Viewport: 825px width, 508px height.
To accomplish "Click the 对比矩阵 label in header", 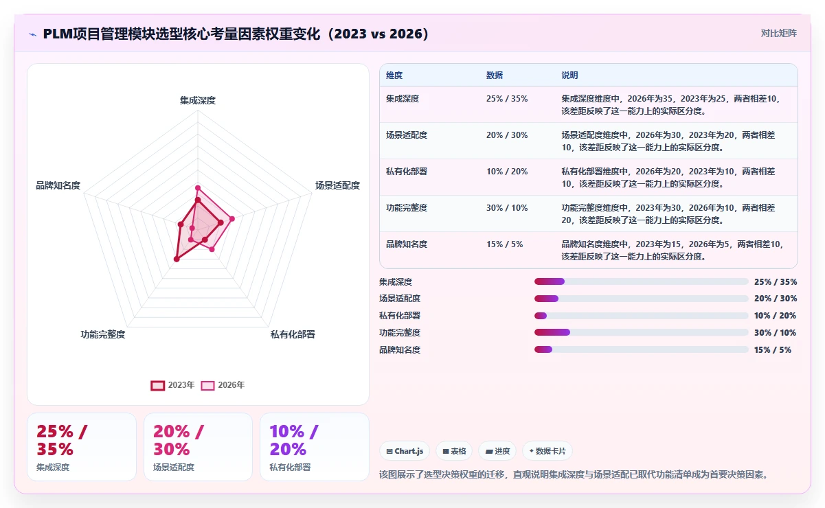I will (x=779, y=33).
